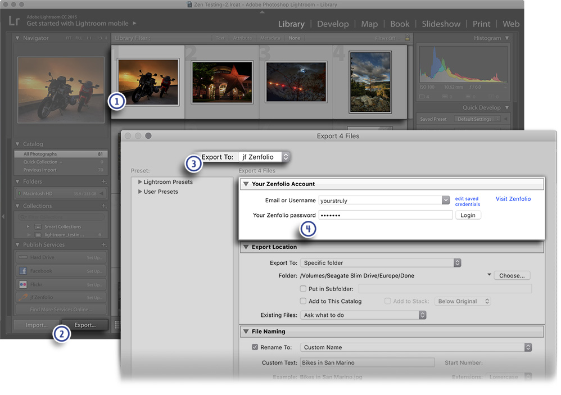Click the Email or Username field
Image resolution: width=561 pixels, height=395 pixels.
381,200
